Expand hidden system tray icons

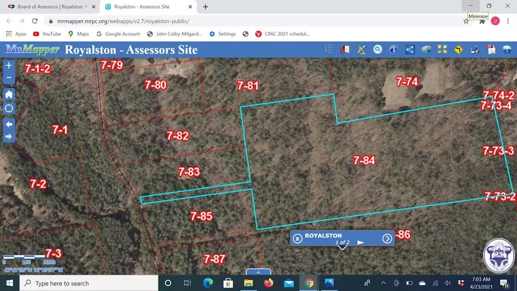point(383,283)
